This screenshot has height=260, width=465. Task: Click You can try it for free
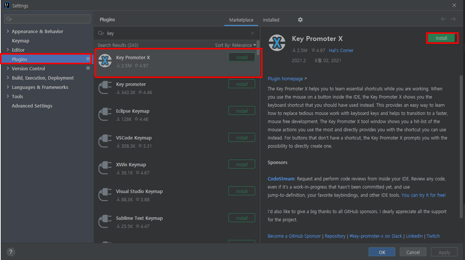(423, 195)
